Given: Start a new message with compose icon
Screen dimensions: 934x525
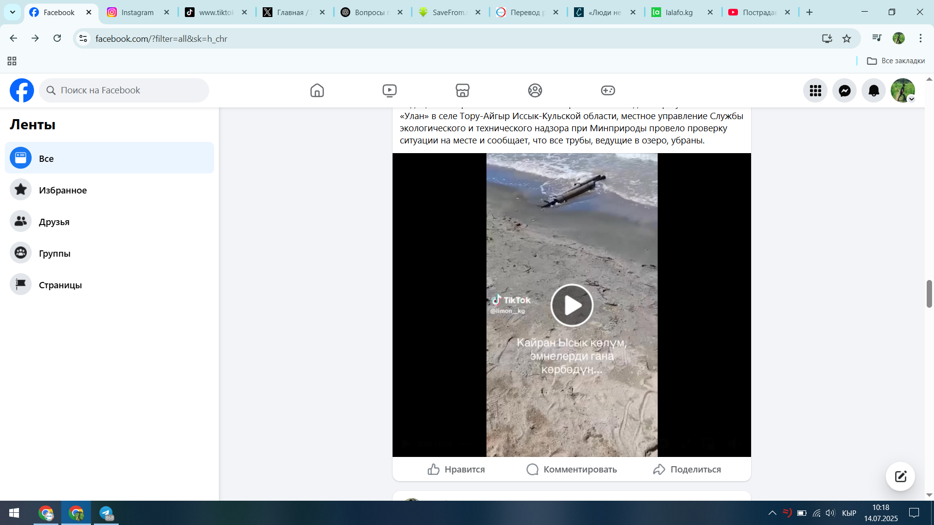Looking at the screenshot, I should pos(900,476).
